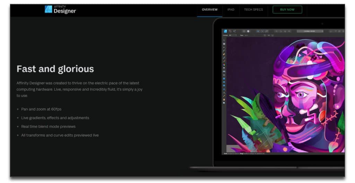Open the Tech Specs tab
Image resolution: width=355 pixels, height=183 pixels.
253,9
